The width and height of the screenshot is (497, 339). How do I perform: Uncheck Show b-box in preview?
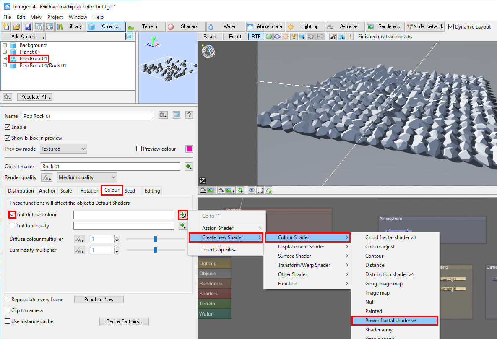(x=8, y=138)
